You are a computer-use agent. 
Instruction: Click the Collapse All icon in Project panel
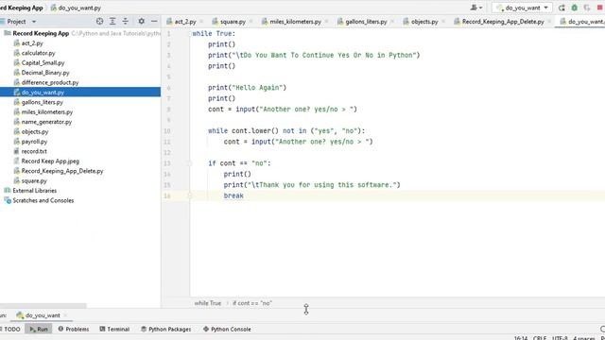pos(125,22)
